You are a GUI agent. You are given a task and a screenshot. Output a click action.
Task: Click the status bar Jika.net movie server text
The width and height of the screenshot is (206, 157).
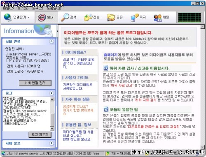(x=40, y=153)
